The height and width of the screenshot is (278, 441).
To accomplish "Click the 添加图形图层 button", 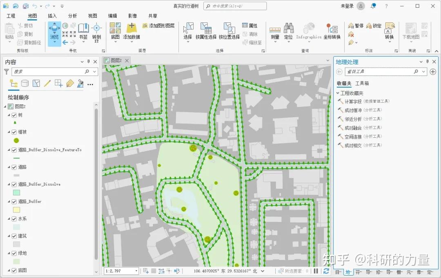I will tap(158, 26).
